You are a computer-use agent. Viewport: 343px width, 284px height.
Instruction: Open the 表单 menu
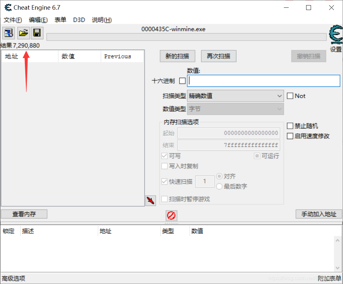60,20
